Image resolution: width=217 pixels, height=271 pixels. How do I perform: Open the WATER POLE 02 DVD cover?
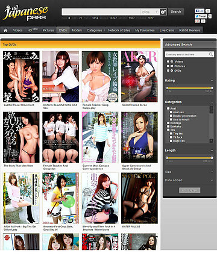139,198
